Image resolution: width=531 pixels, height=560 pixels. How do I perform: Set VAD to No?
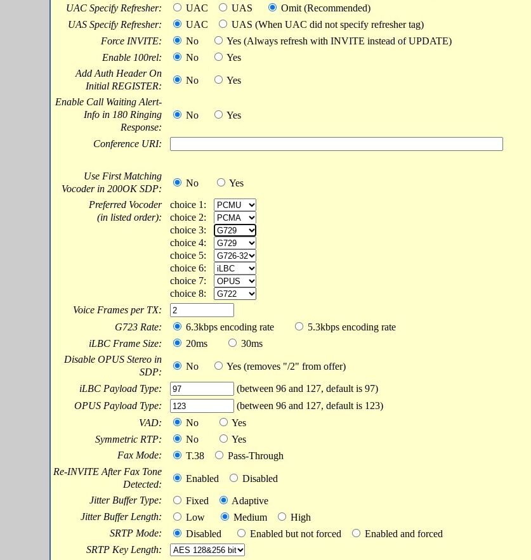[x=177, y=422]
